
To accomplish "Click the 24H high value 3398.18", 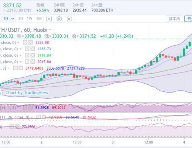I will [61, 10].
